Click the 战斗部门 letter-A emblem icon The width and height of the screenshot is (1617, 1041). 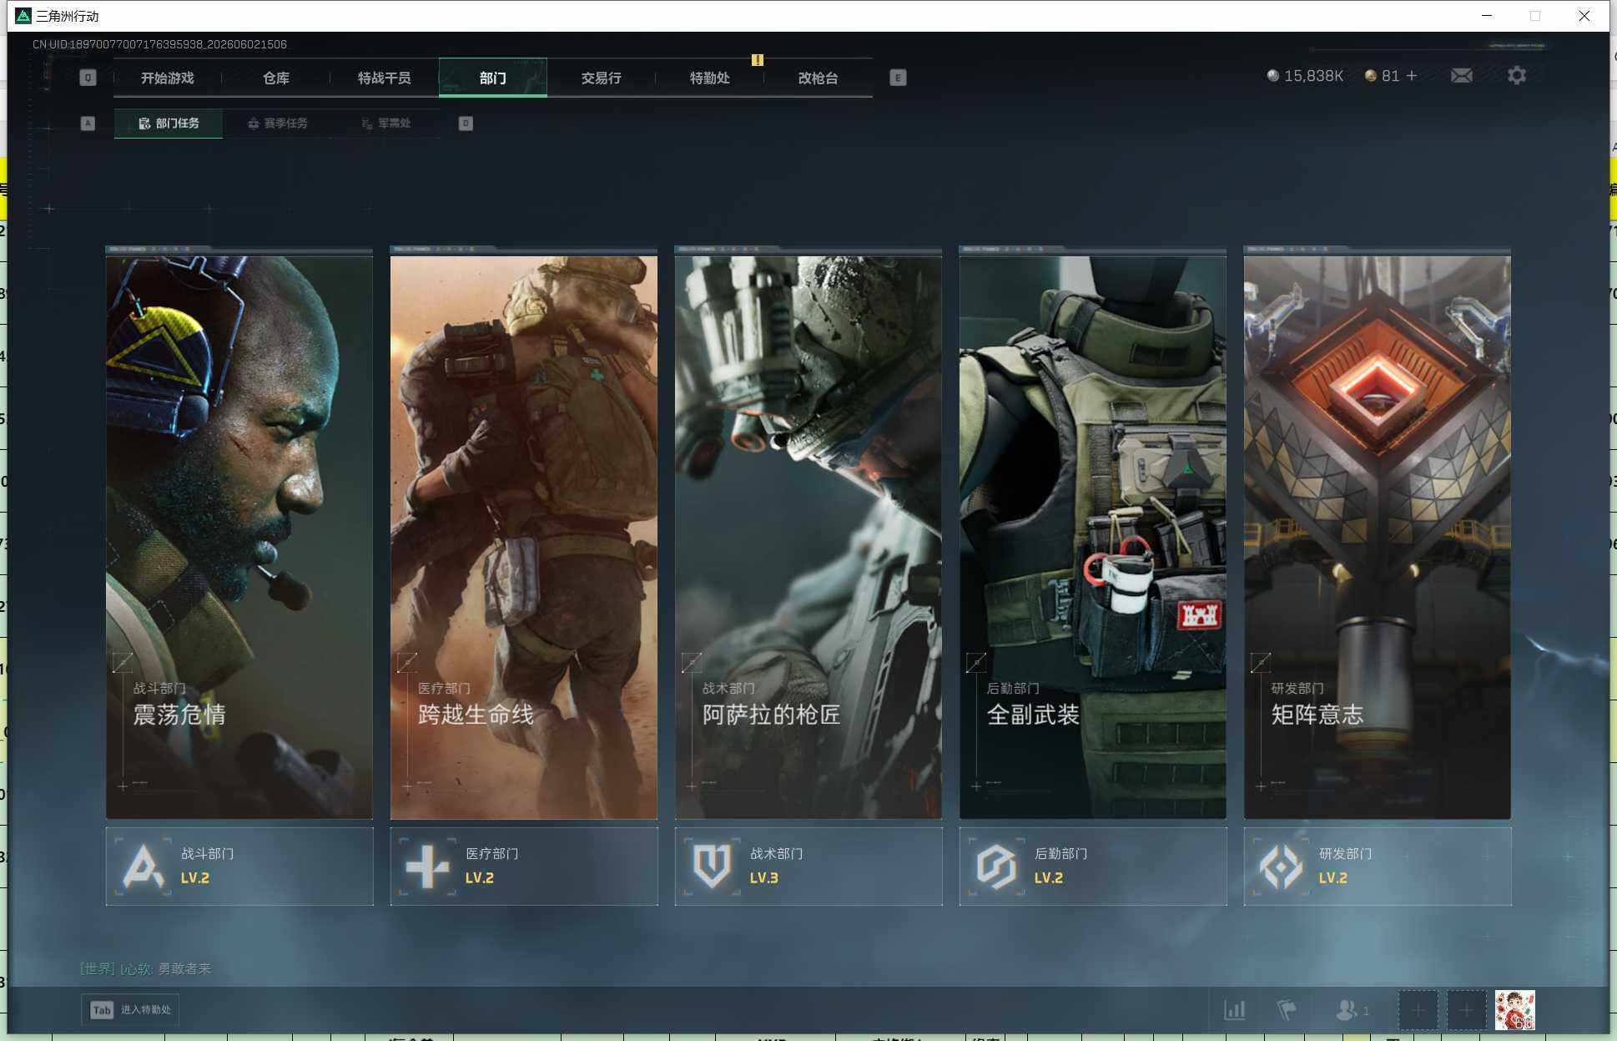[x=144, y=867]
